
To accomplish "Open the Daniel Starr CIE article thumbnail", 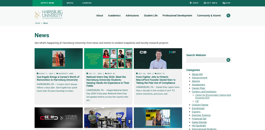I will pyautogui.click(x=158, y=59).
